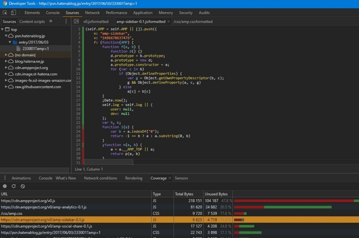Sort coverage by Unused Bytes column header
This screenshot has height=238, width=359.
pyautogui.click(x=216, y=194)
